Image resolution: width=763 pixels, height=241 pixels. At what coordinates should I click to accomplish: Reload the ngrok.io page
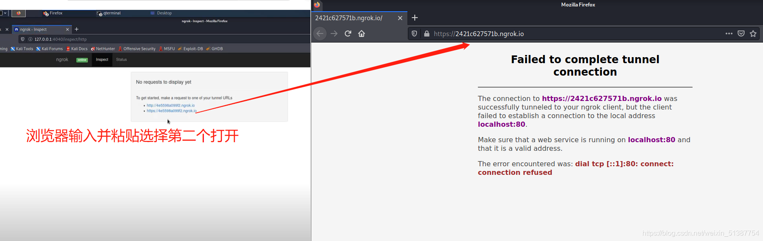tap(348, 34)
